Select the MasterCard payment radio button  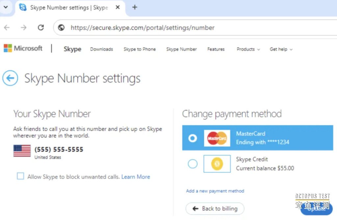[x=193, y=138]
